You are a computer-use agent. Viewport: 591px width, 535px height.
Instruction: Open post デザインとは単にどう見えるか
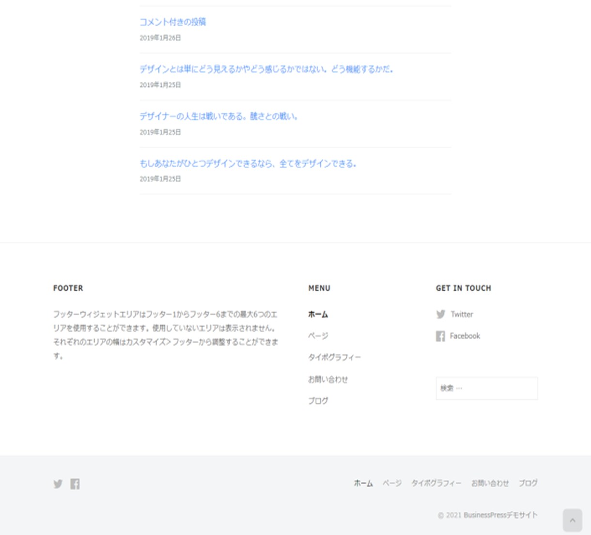click(x=266, y=69)
